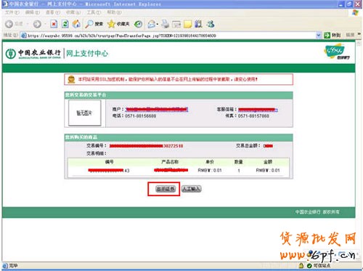This screenshot has width=363, height=271.
Task: Open the 查看 (View) menu
Action: [53, 12]
